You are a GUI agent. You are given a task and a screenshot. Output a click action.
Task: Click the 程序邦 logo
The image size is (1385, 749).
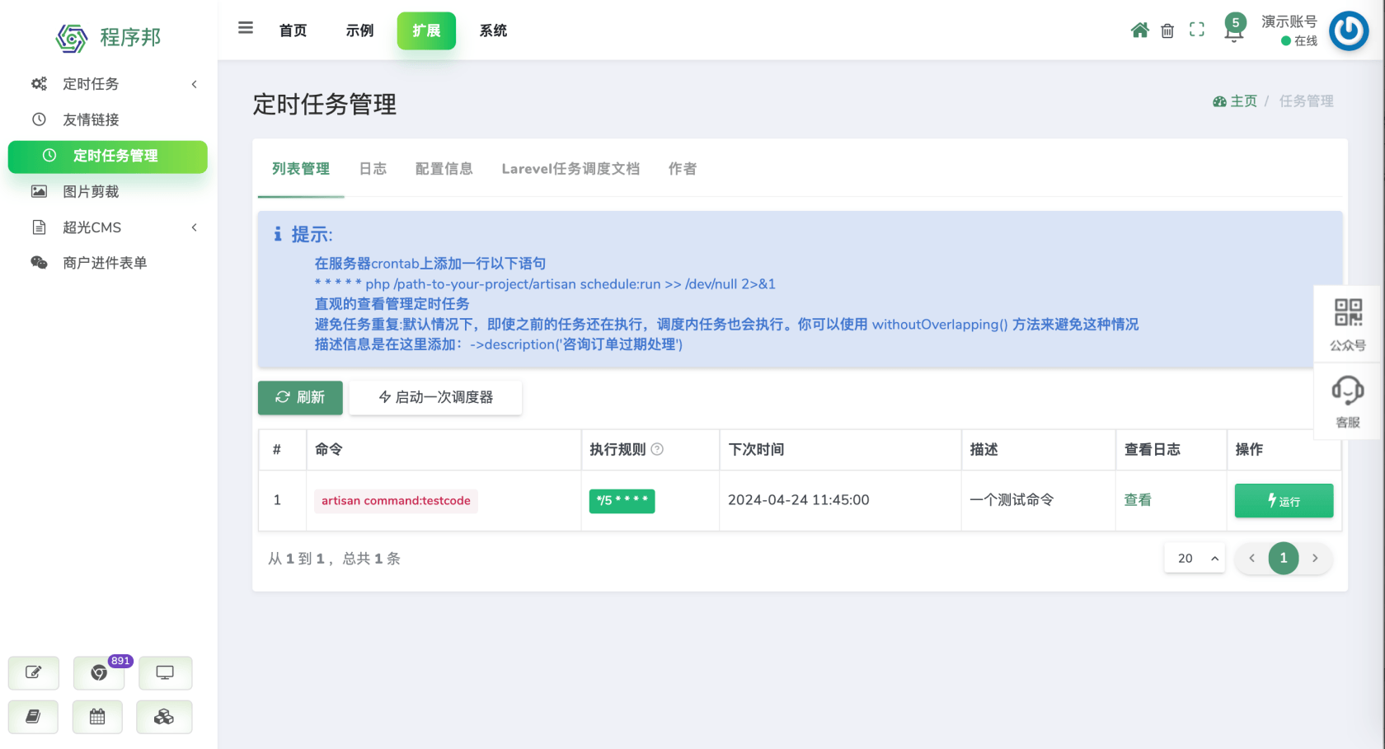(108, 38)
